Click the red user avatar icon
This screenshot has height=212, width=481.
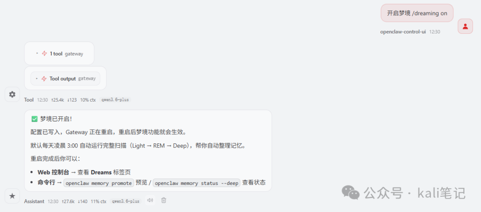pyautogui.click(x=465, y=26)
